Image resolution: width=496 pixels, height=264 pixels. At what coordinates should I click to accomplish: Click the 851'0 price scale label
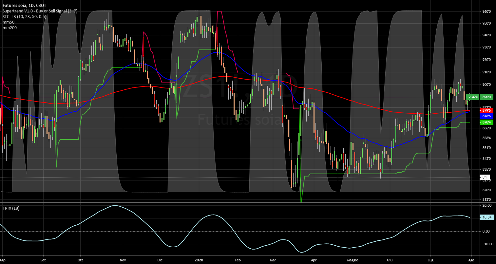(486, 148)
